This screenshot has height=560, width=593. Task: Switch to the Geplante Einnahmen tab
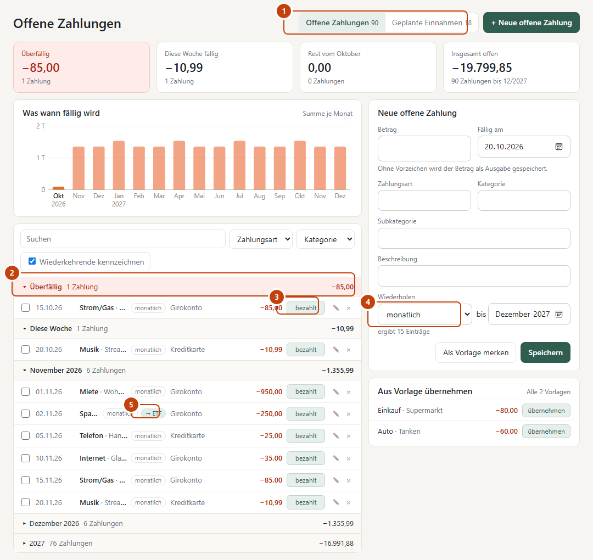coord(432,23)
